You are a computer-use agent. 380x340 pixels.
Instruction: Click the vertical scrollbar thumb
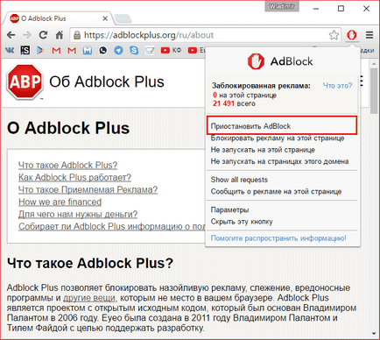(x=374, y=90)
